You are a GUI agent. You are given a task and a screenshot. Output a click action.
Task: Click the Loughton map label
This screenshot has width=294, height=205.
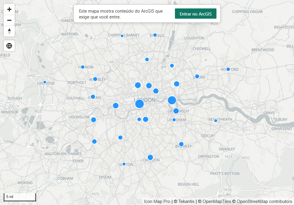(194, 38)
